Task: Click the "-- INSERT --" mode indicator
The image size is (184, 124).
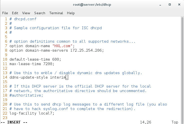Action: pyautogui.click(x=14, y=122)
